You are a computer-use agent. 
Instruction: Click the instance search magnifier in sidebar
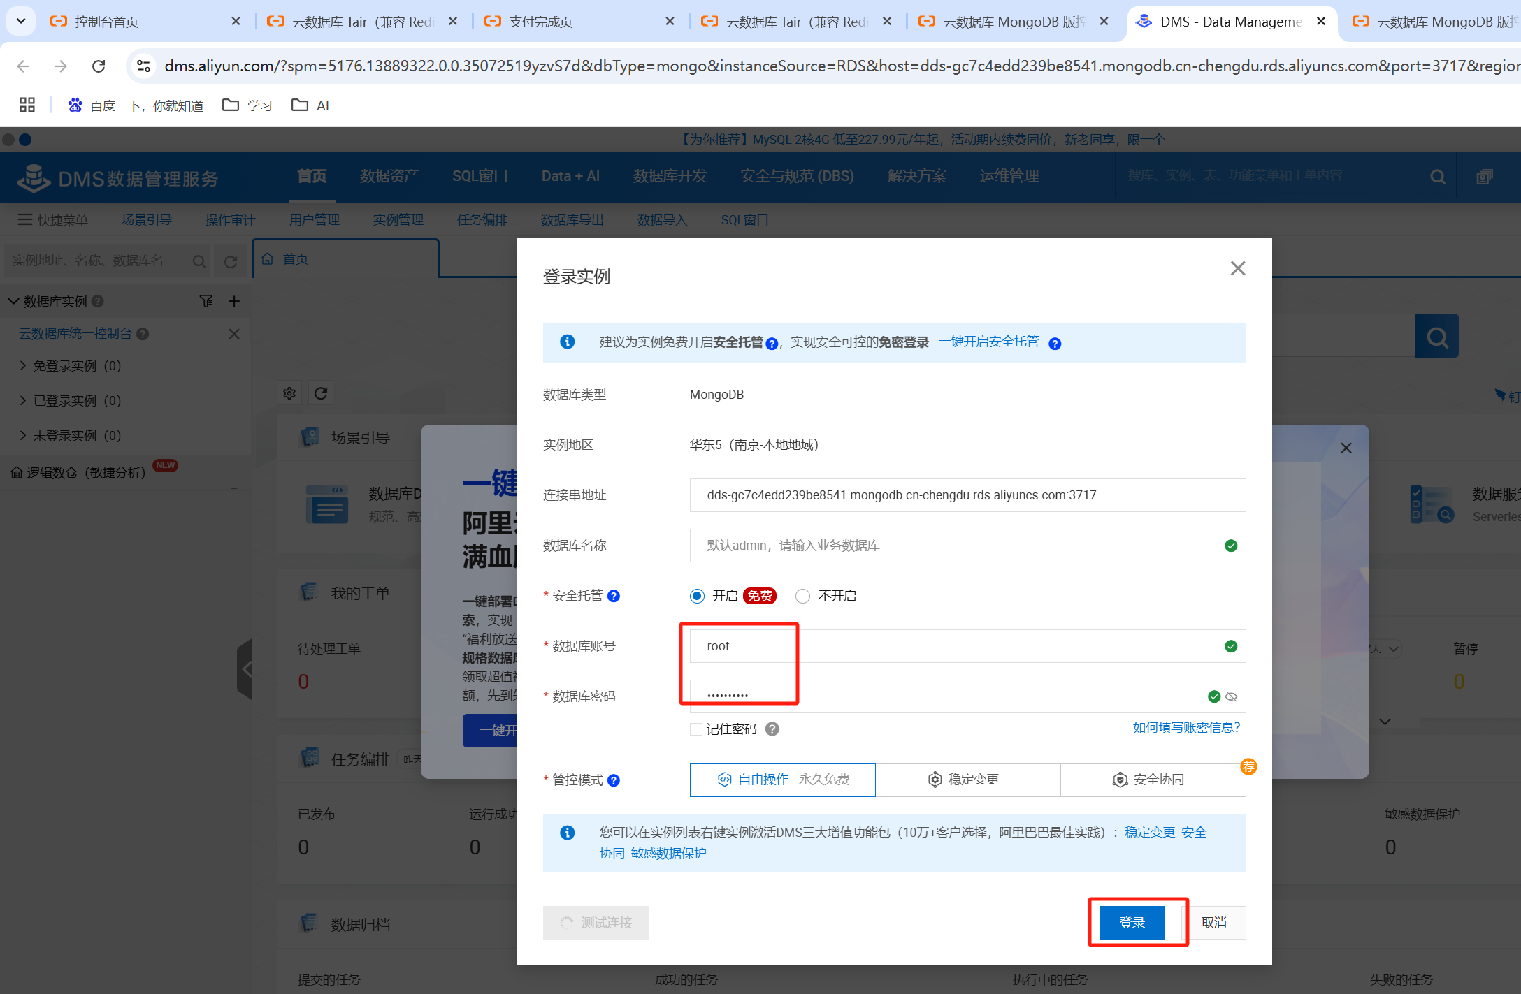point(199,261)
